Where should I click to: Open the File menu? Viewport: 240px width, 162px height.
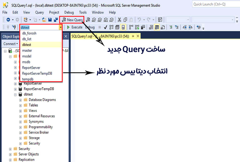[5, 12]
